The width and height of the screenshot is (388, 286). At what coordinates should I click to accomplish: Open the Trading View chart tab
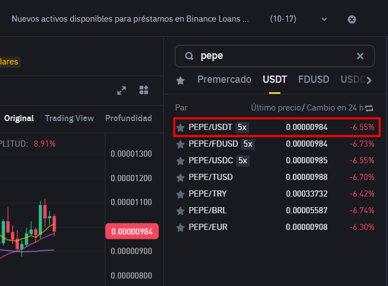[69, 118]
